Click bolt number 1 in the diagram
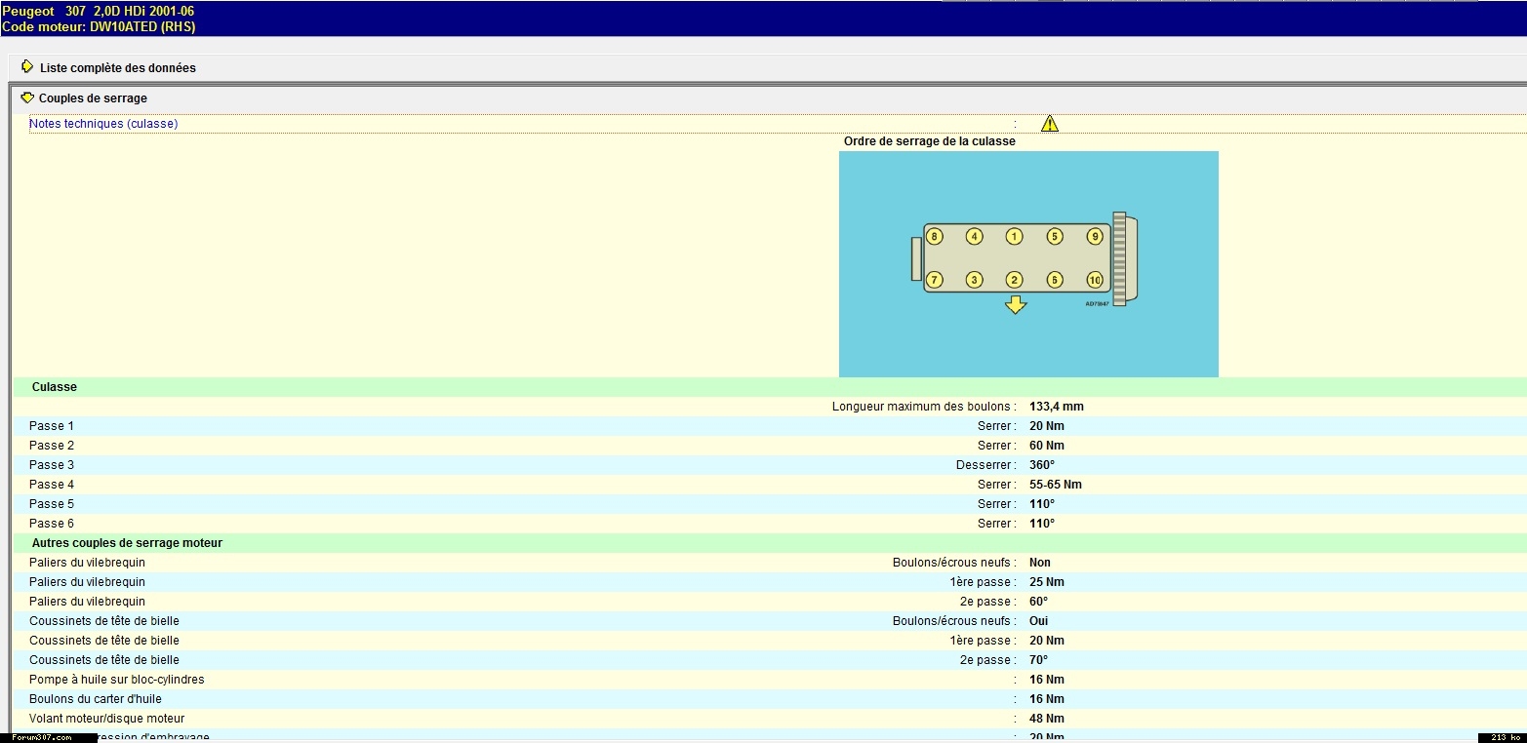 (1015, 236)
